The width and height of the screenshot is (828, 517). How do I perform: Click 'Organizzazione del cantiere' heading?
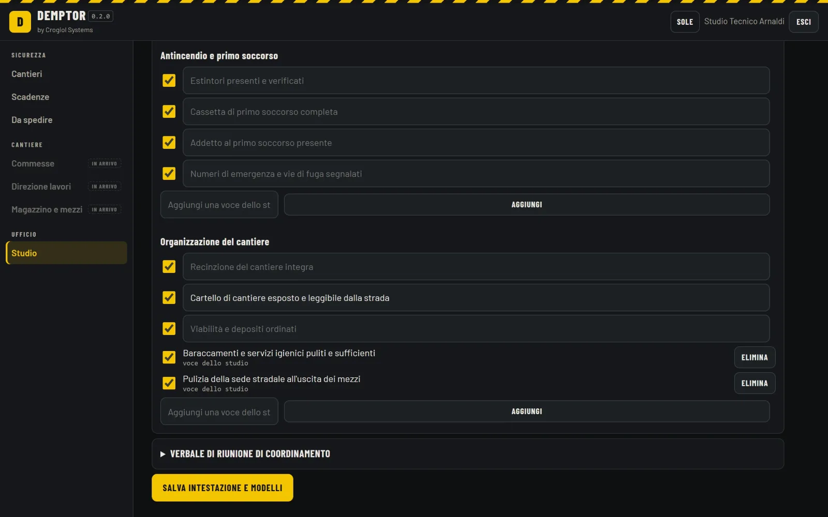point(215,242)
